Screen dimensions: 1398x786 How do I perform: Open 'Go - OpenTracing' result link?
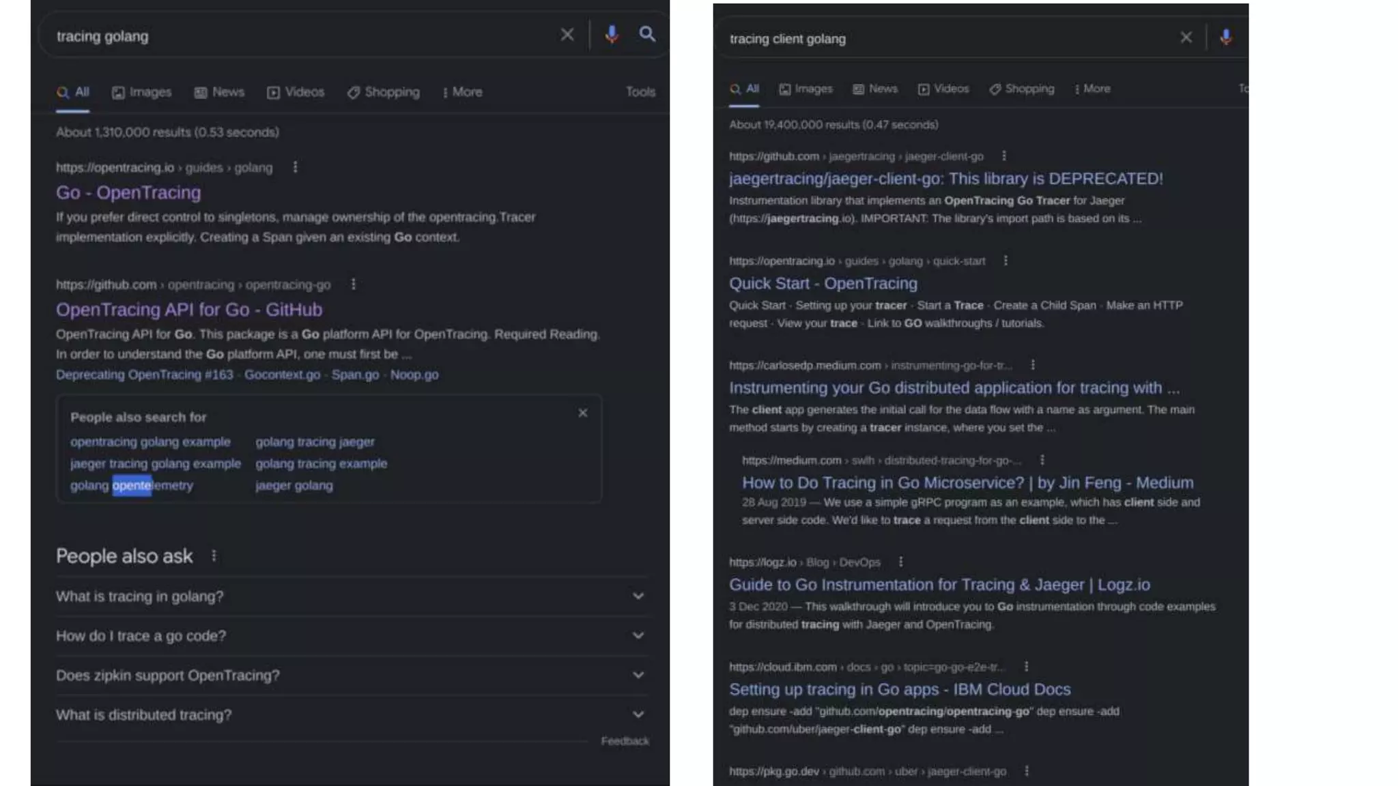tap(128, 192)
